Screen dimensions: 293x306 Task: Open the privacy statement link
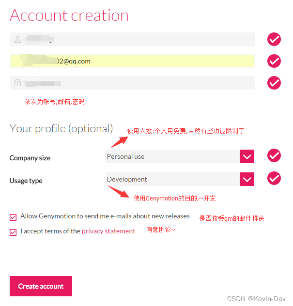[108, 231]
